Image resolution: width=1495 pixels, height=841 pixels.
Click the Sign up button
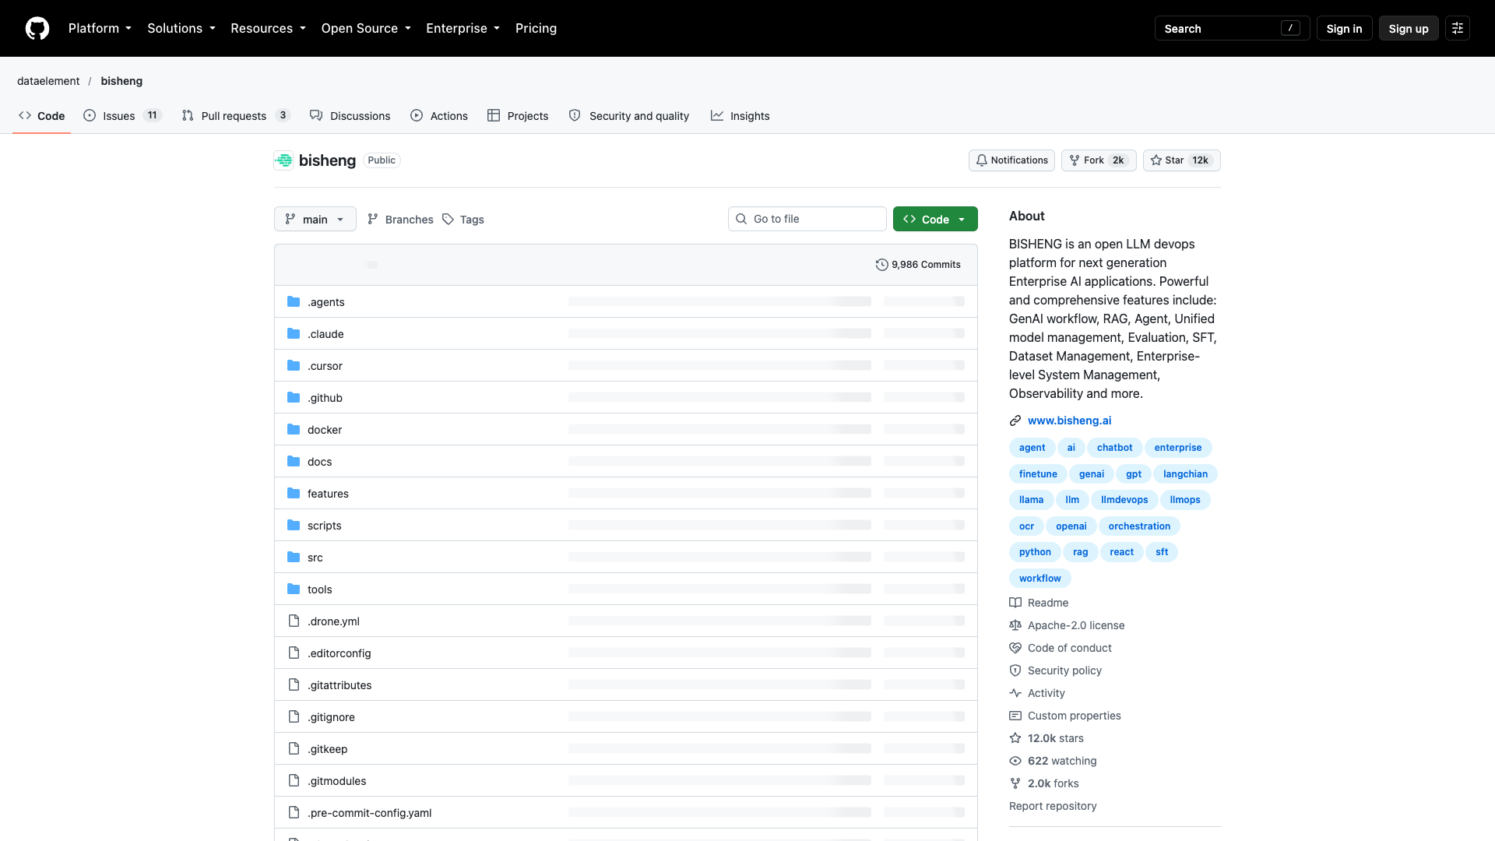1409,29
